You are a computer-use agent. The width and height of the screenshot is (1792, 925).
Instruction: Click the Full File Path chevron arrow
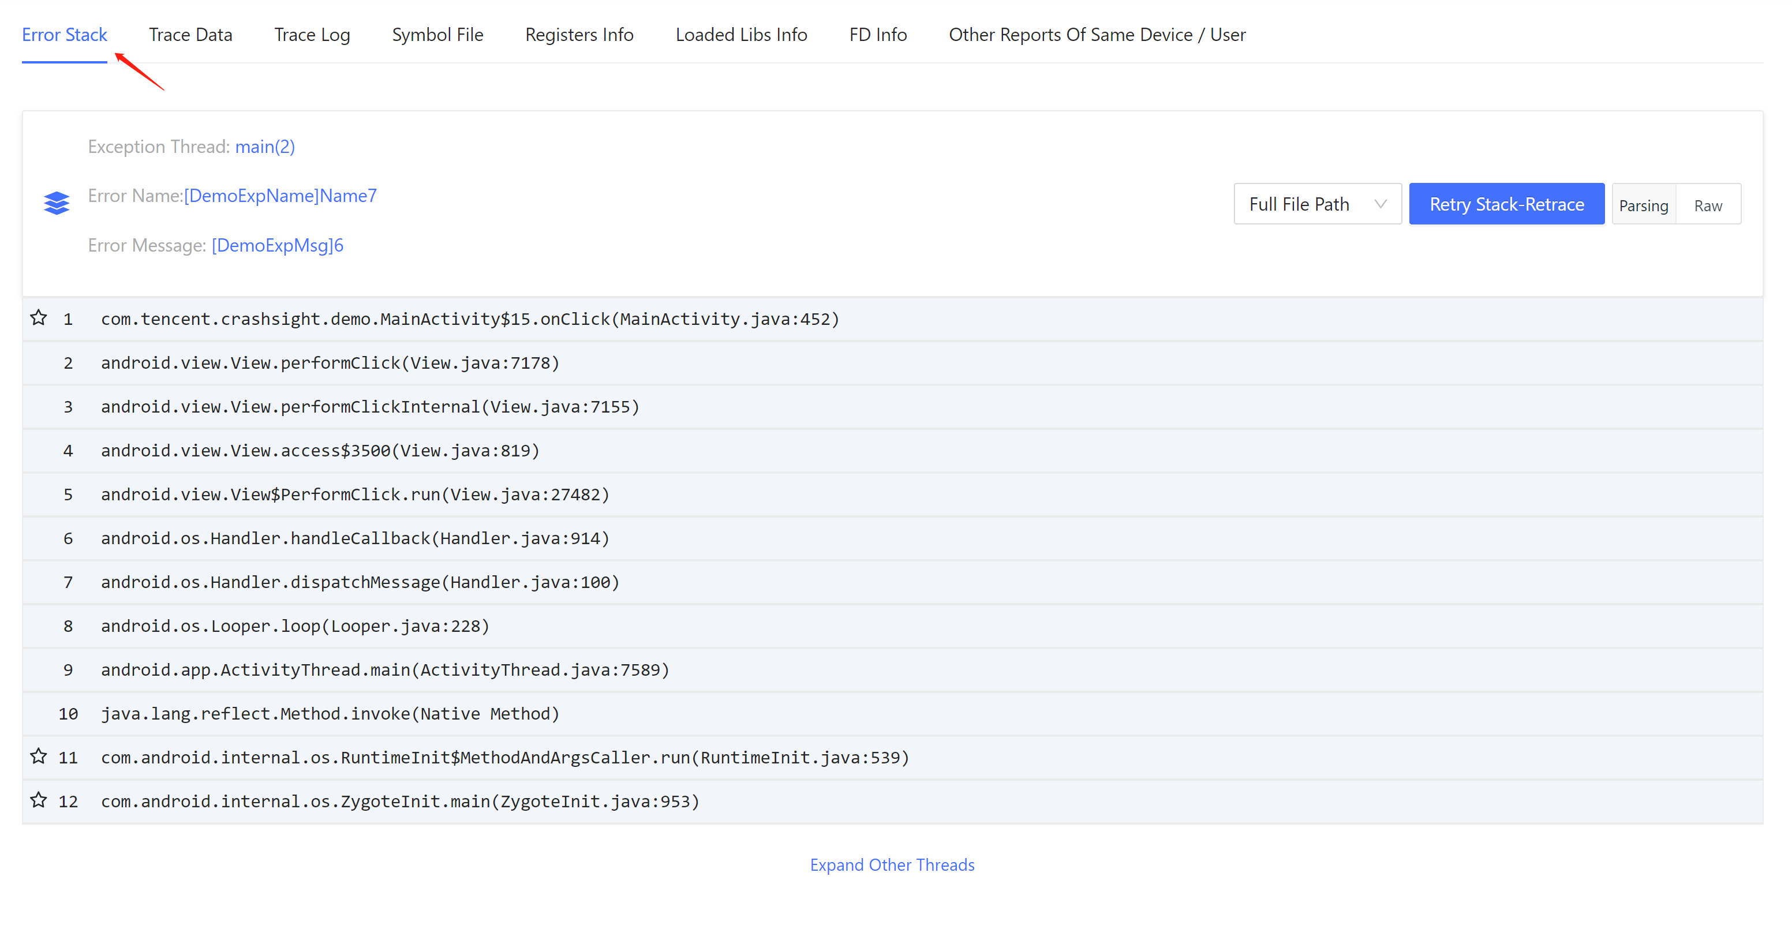pos(1380,204)
